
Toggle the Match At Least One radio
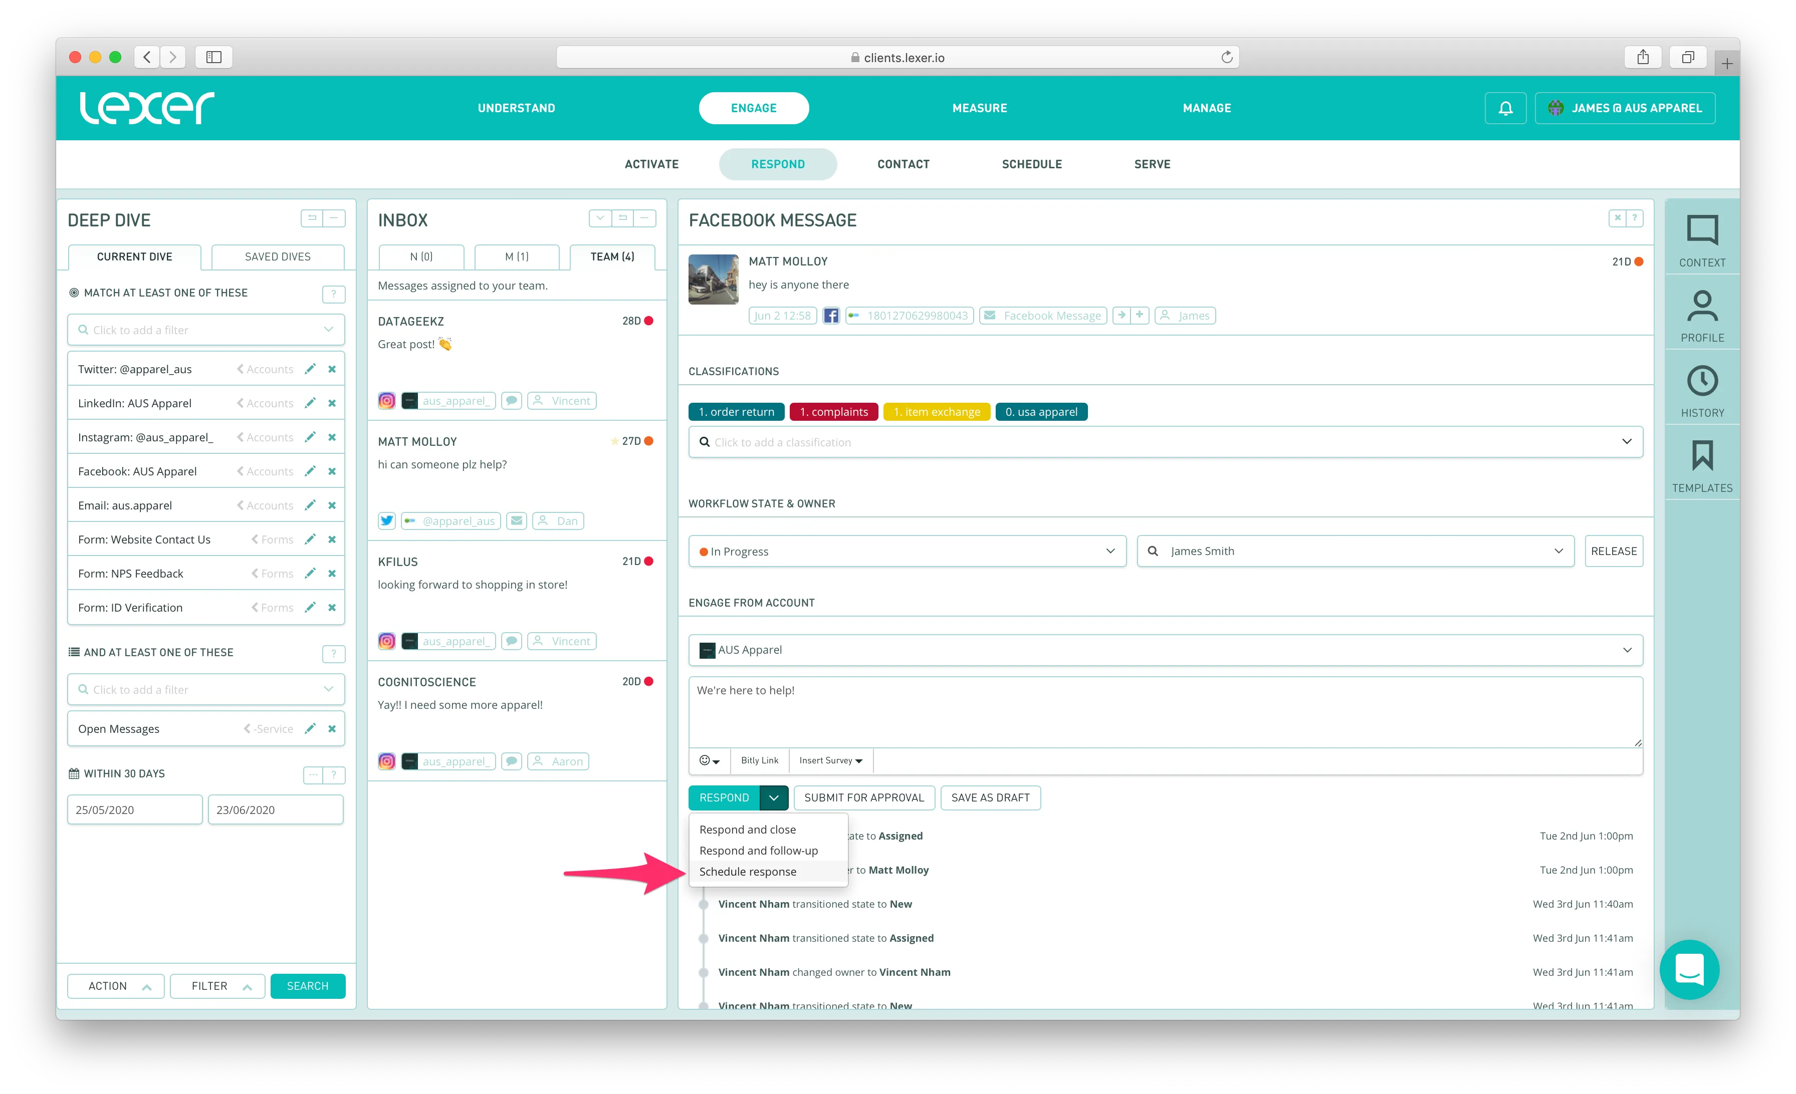click(x=74, y=293)
